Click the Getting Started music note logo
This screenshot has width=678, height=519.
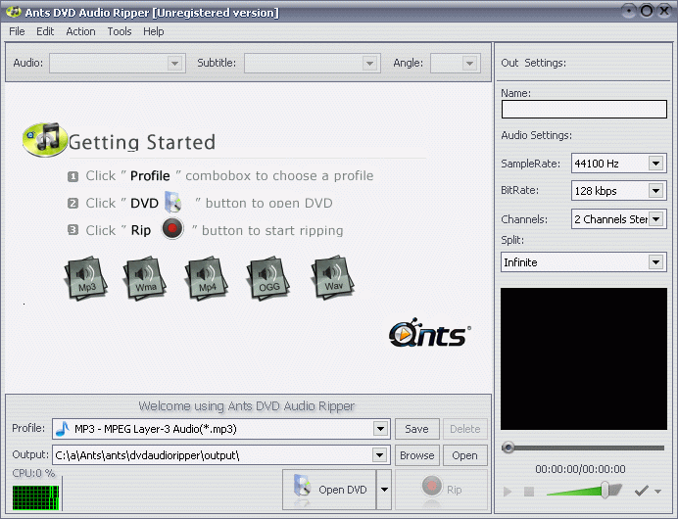pyautogui.click(x=45, y=139)
